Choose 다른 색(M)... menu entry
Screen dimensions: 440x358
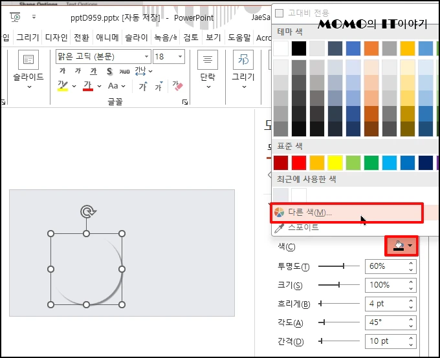pos(347,213)
